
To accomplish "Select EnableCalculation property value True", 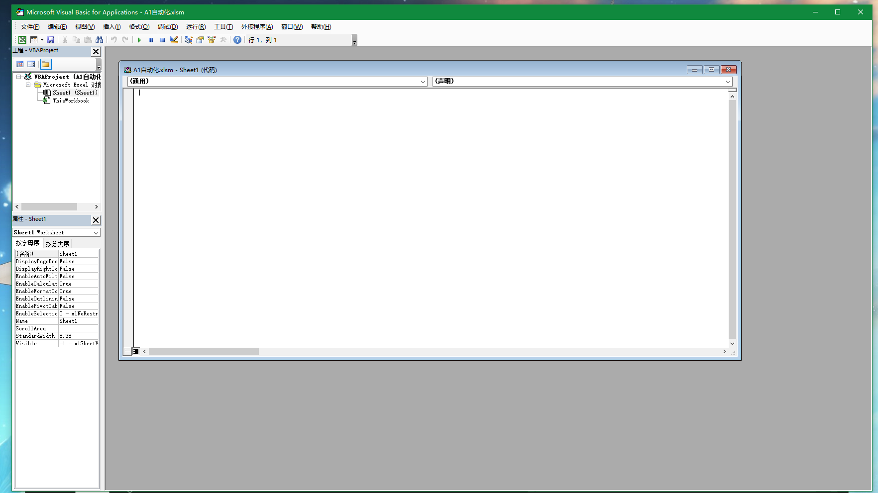I will tap(79, 284).
